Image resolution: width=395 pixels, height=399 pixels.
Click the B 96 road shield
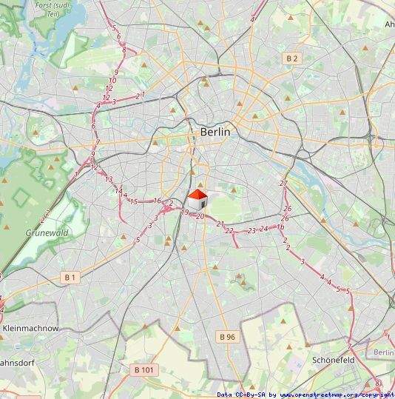[227, 337]
